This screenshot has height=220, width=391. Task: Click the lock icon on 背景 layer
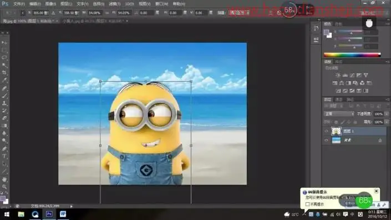coord(380,141)
